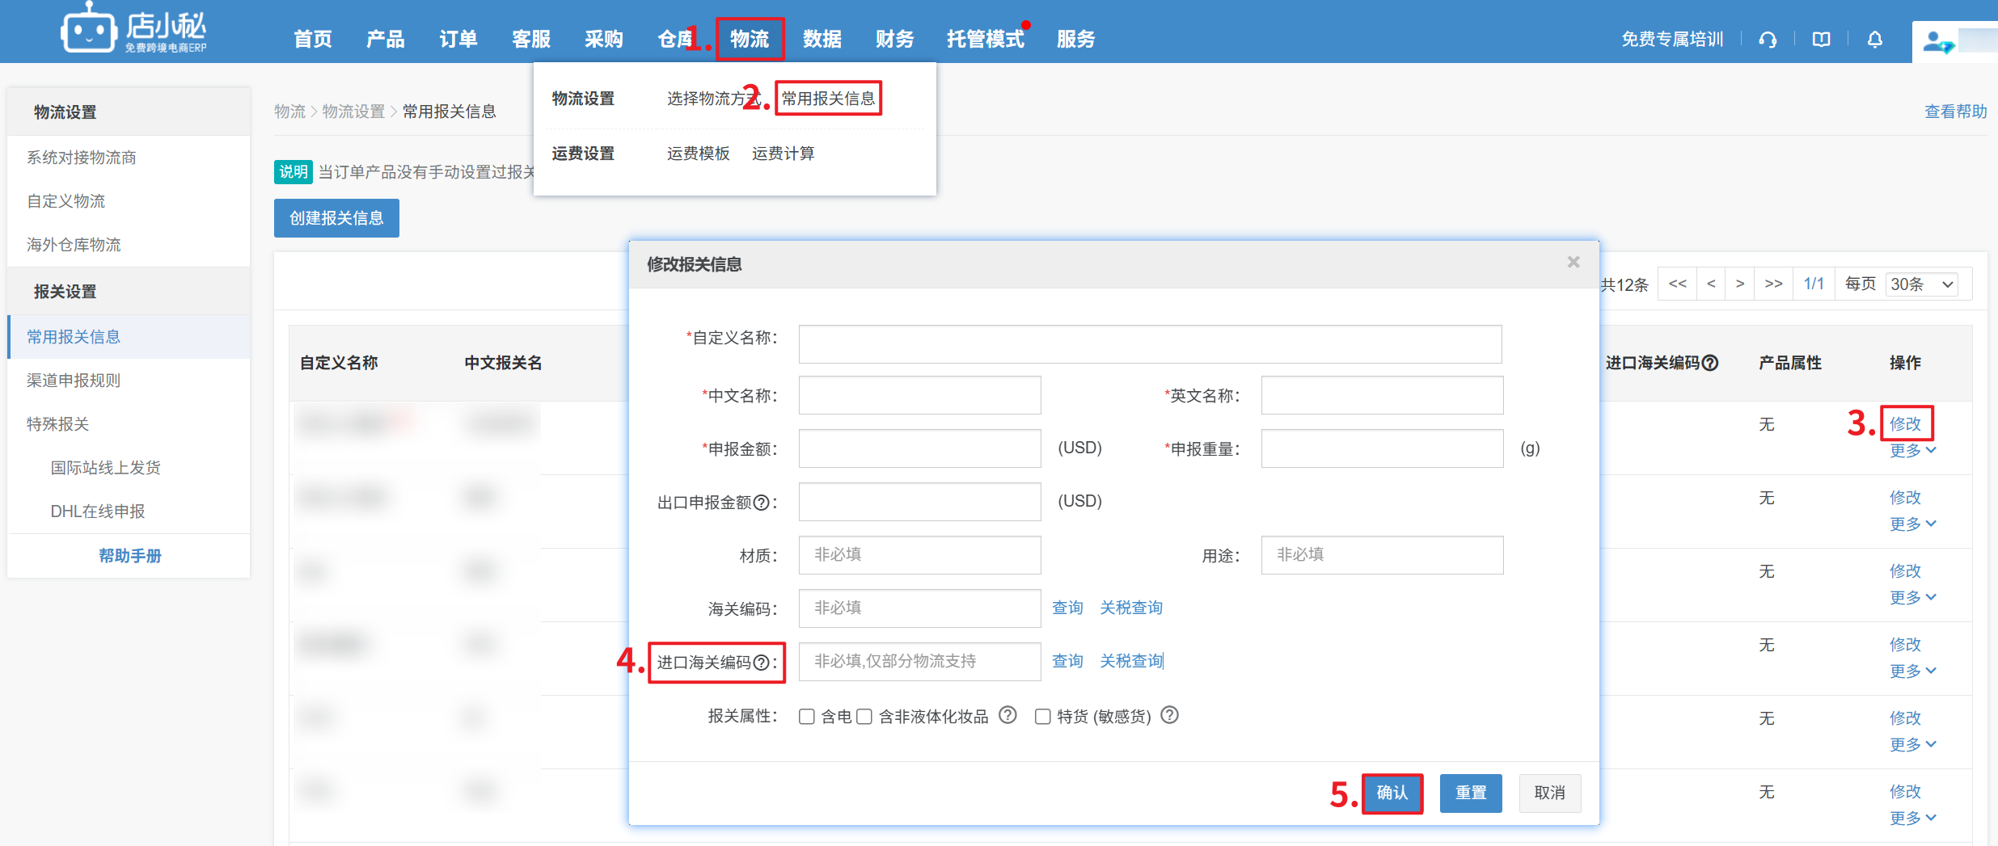This screenshot has width=1998, height=846.
Task: Expand 更多 menu in the second row
Action: [x=1912, y=524]
